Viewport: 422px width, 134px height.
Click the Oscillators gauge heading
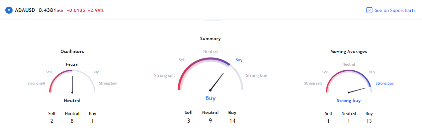click(72, 51)
